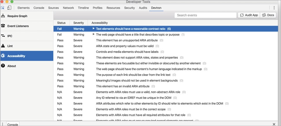281x126 pixels.
Task: Sort by the Severity column header
Action: (x=78, y=23)
